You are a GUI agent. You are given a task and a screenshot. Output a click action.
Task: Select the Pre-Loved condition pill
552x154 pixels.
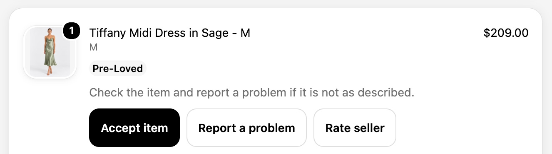pyautogui.click(x=118, y=69)
